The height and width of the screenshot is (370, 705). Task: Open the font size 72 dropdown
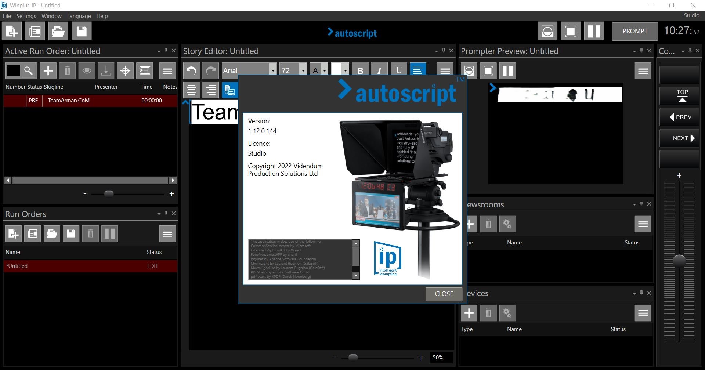[x=303, y=70]
